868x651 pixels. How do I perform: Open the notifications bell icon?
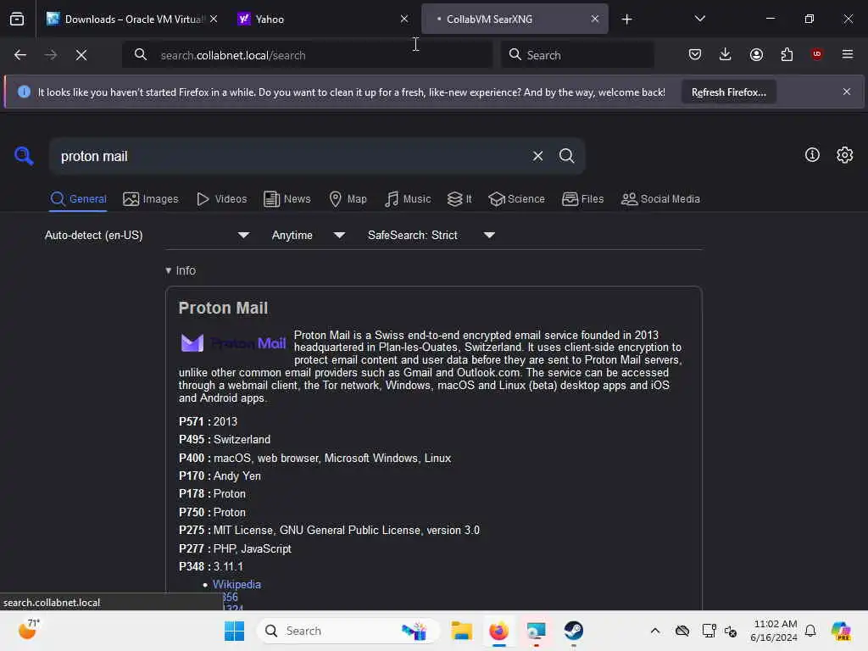(x=810, y=631)
